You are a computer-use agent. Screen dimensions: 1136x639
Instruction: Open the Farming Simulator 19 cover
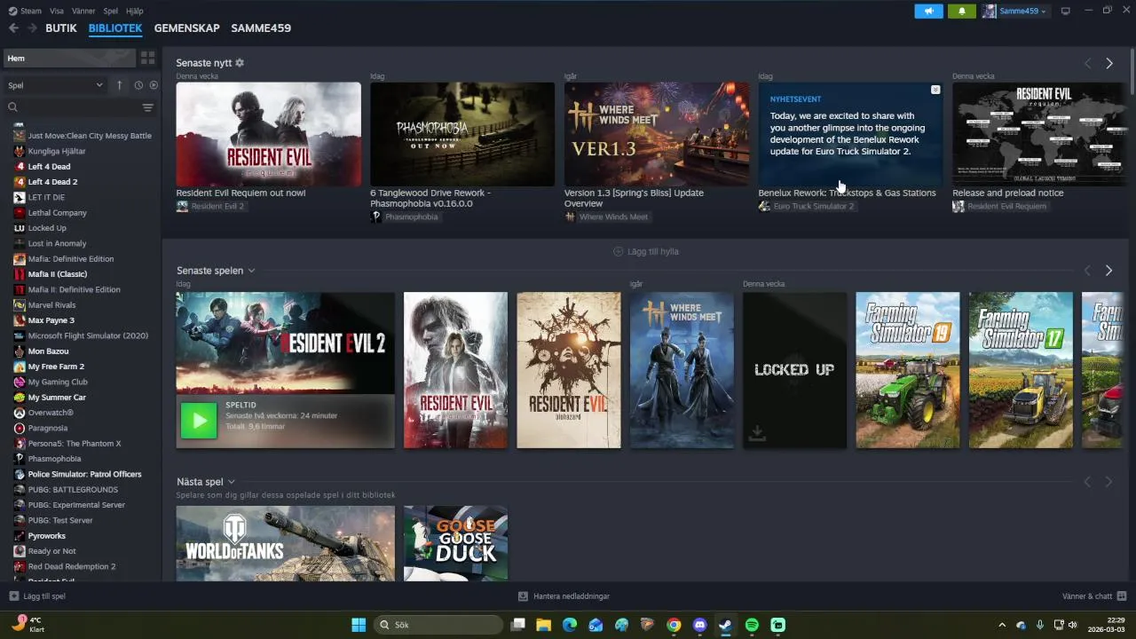pos(907,370)
